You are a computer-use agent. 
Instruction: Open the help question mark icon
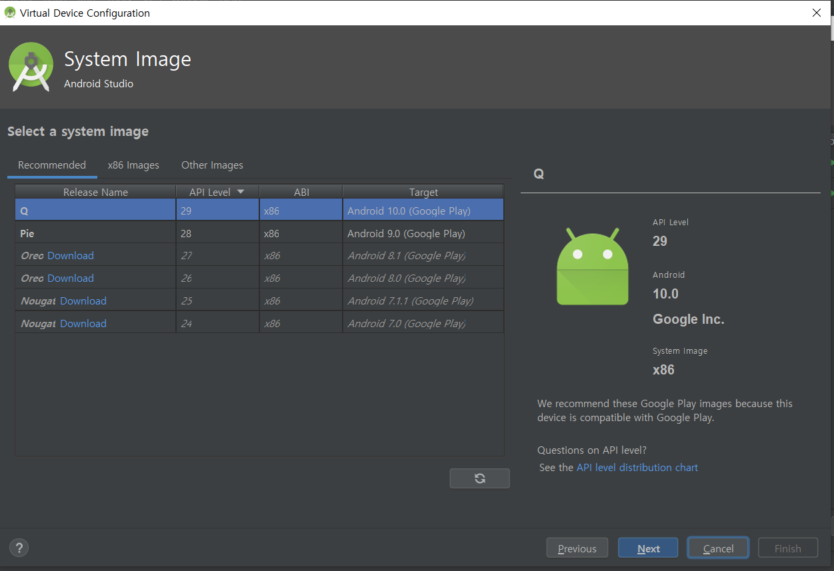coord(19,548)
